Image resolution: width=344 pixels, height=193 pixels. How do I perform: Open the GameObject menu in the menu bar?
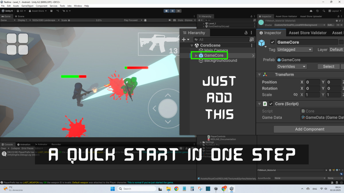[27, 6]
